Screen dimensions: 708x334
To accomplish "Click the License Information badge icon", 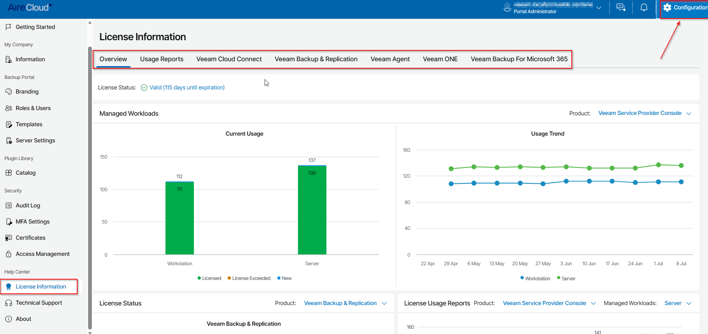I will [9, 287].
